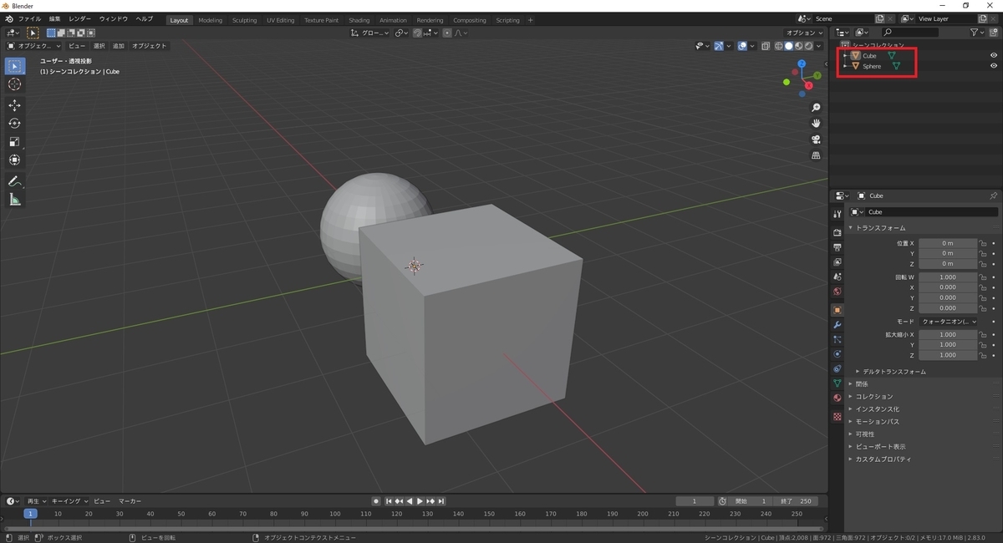The width and height of the screenshot is (1003, 543).
Task: Click Location X value field
Action: click(948, 243)
